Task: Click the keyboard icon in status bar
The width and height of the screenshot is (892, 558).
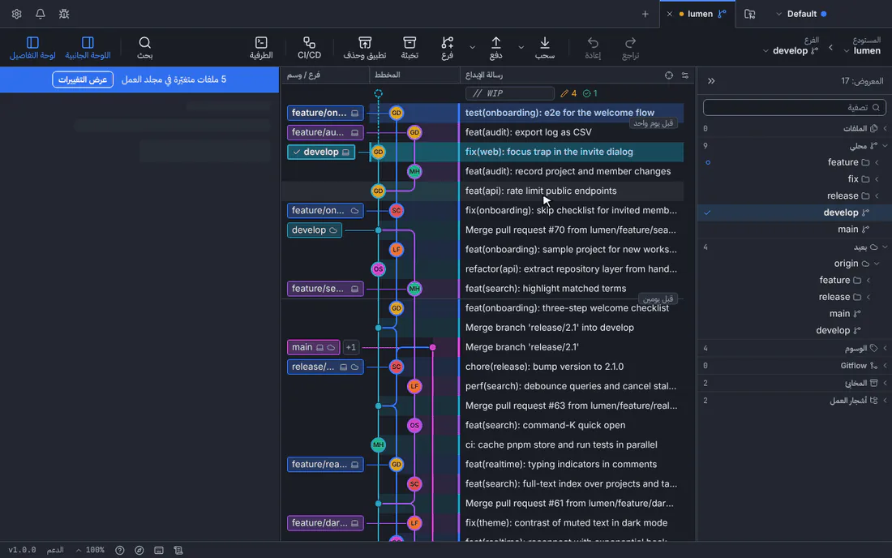Action: [159, 550]
